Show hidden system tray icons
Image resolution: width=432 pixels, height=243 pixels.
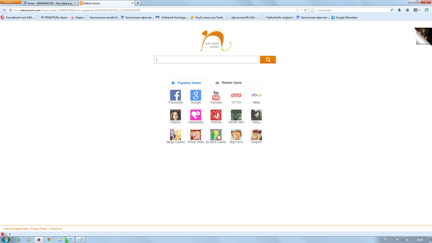[391, 240]
